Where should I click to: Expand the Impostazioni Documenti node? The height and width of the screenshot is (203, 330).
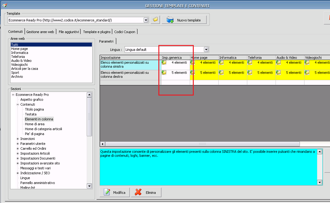pyautogui.click(x=18, y=158)
